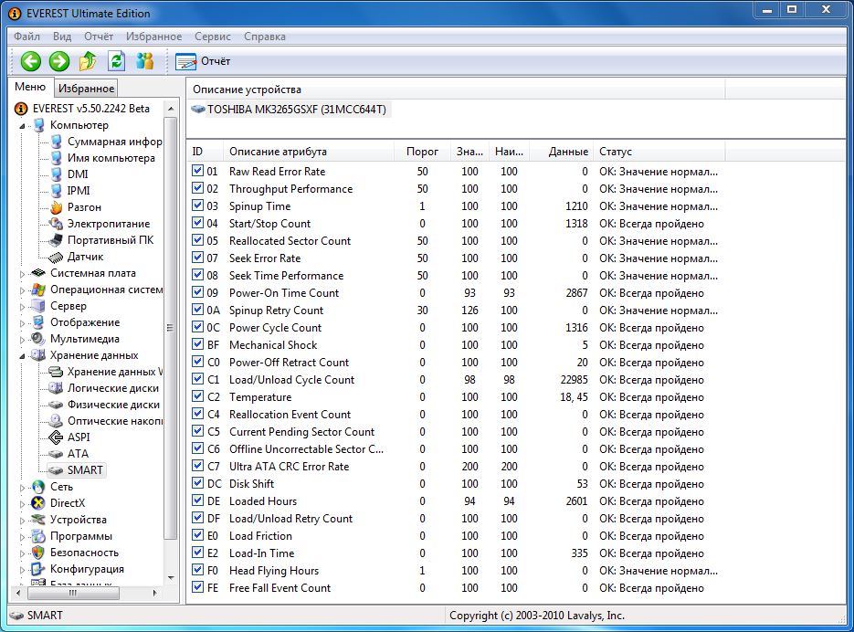This screenshot has width=854, height=632.
Task: Click the left tree vertical scrollbar
Action: point(170,329)
